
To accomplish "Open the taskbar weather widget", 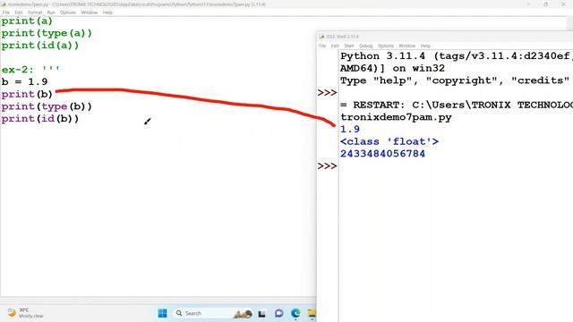I will pos(26,313).
